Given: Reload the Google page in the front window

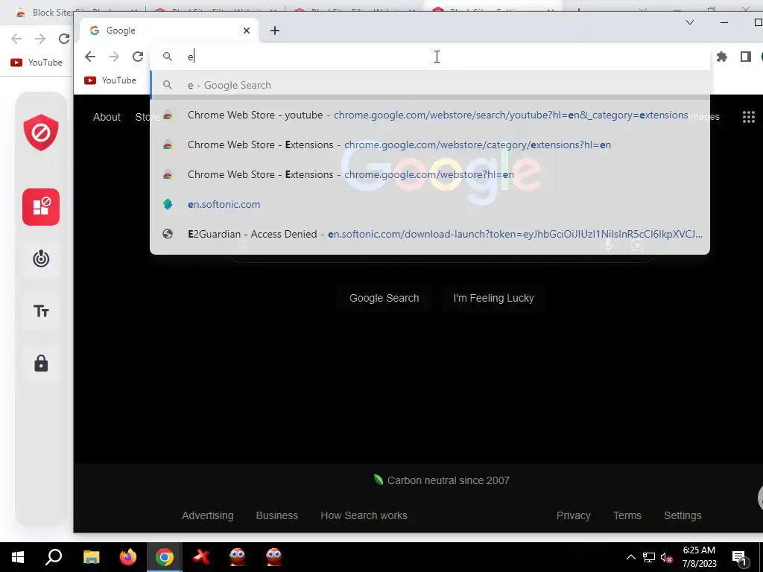Looking at the screenshot, I should 138,57.
